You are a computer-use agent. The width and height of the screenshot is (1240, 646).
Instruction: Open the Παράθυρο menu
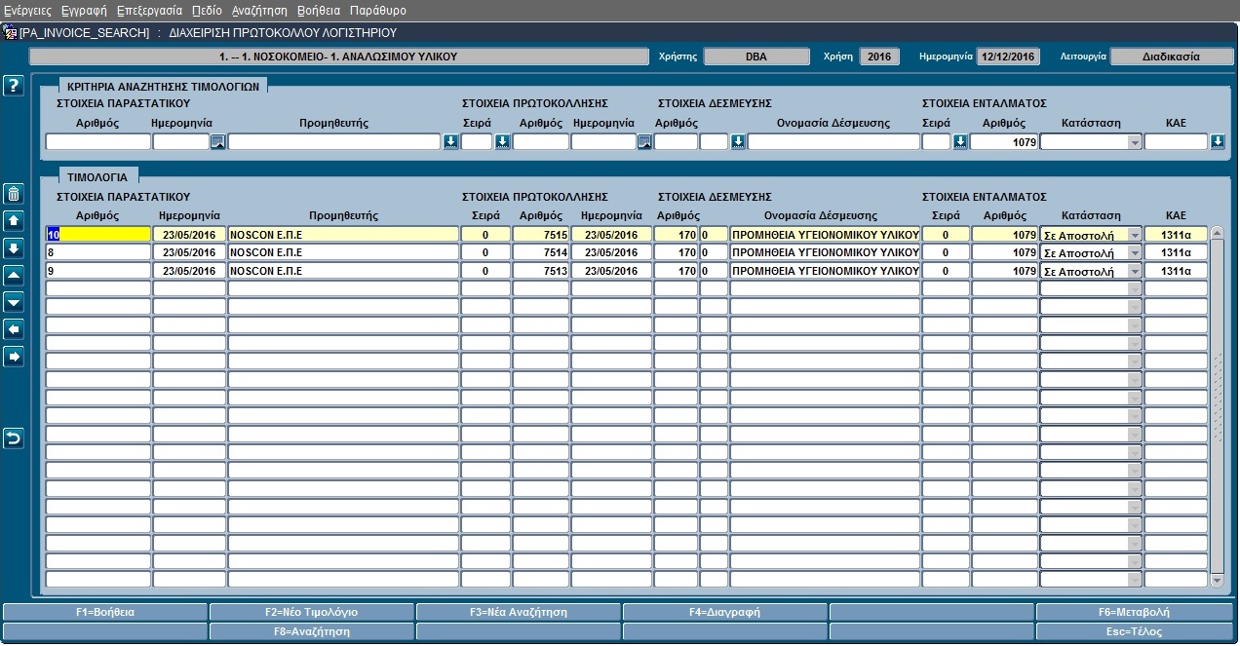coord(377,11)
